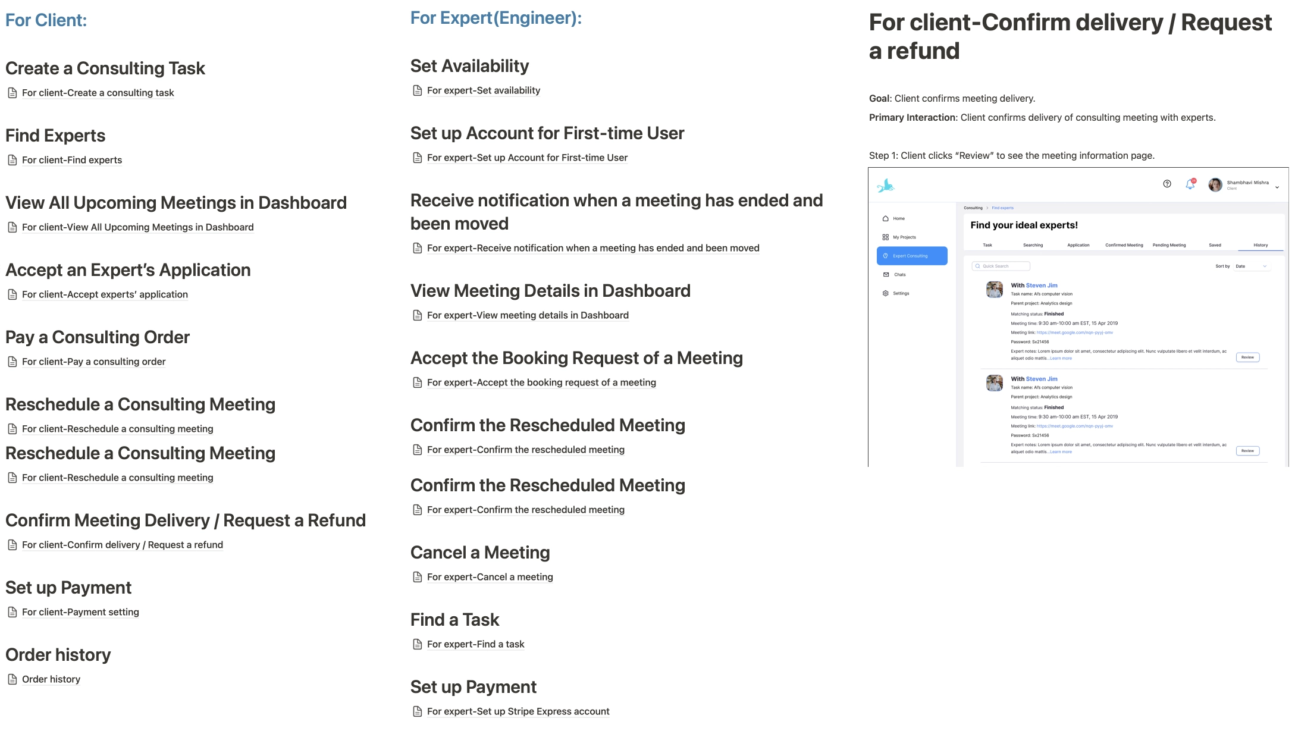Open 'For expert-Set up Stripe Express account' link
This screenshot has width=1295, height=731.
(518, 711)
